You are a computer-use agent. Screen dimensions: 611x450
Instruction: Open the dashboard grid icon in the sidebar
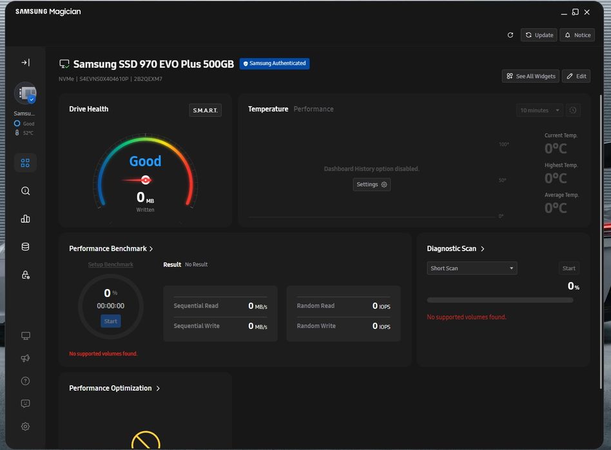click(x=25, y=163)
